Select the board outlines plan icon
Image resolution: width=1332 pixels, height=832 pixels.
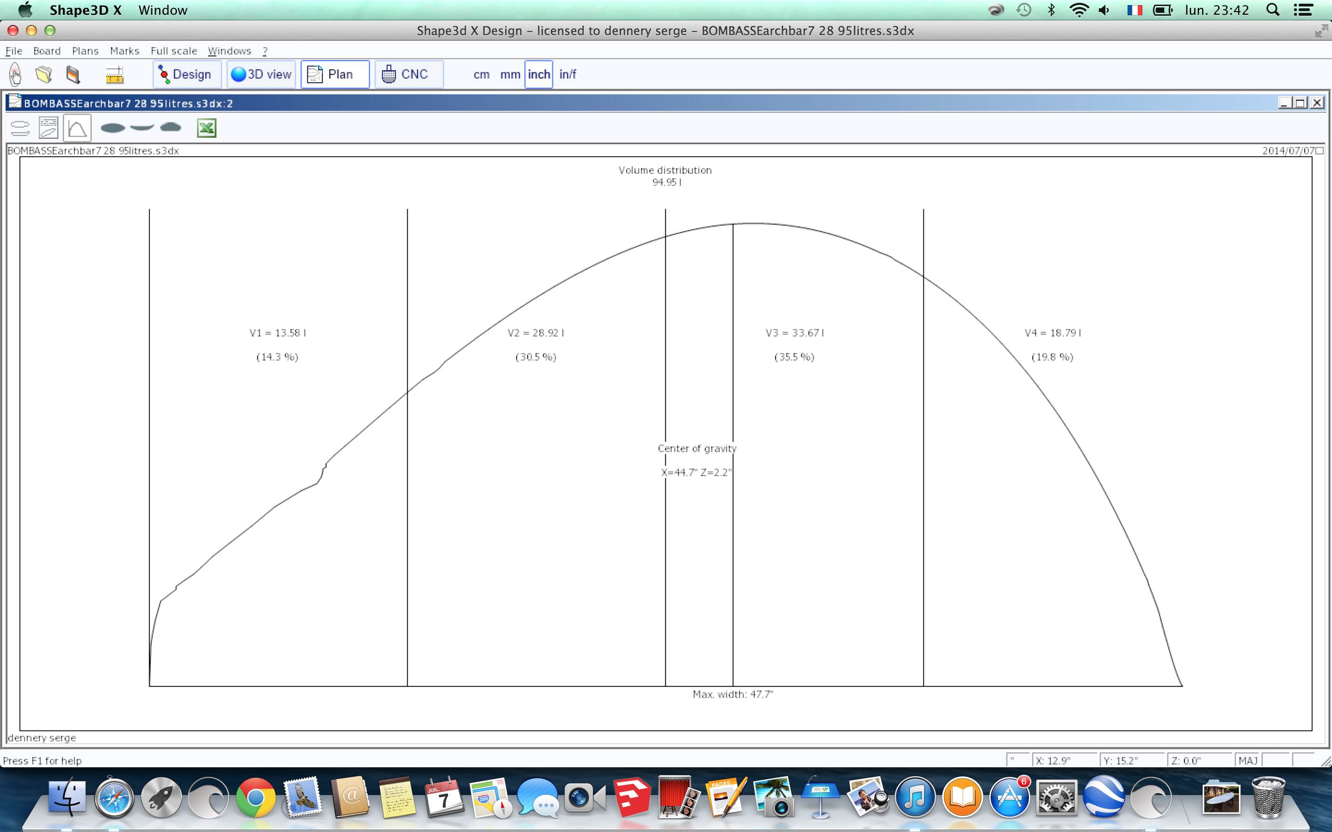pyautogui.click(x=20, y=128)
